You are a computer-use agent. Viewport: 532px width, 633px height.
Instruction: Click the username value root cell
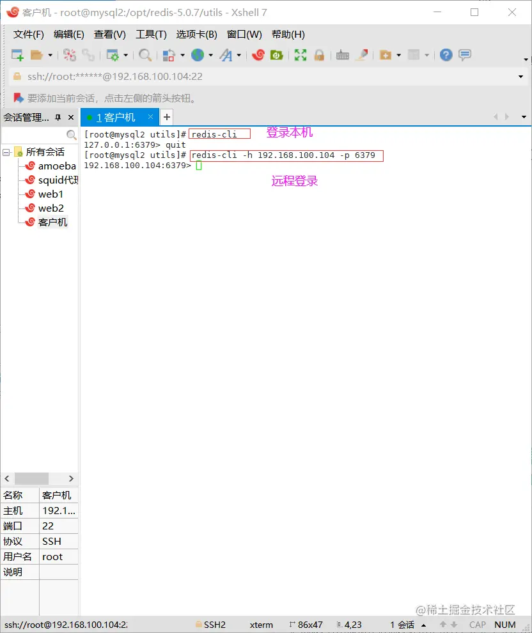click(x=59, y=557)
